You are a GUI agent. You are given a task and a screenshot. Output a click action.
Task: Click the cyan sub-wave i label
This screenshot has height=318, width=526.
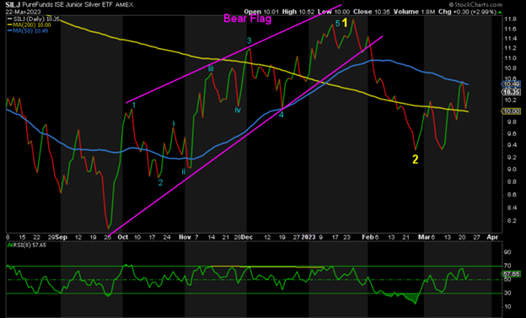174,123
